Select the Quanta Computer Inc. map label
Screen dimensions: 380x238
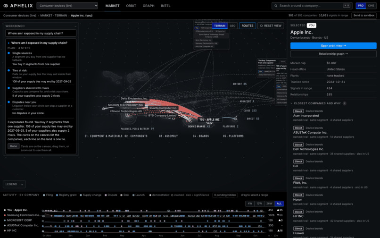(163, 108)
